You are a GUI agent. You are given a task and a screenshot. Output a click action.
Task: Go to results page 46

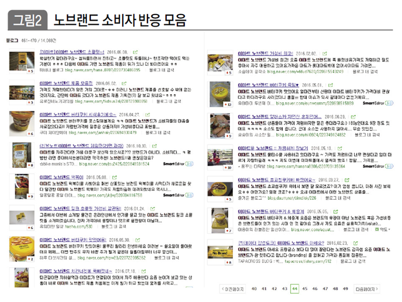coord(315,288)
